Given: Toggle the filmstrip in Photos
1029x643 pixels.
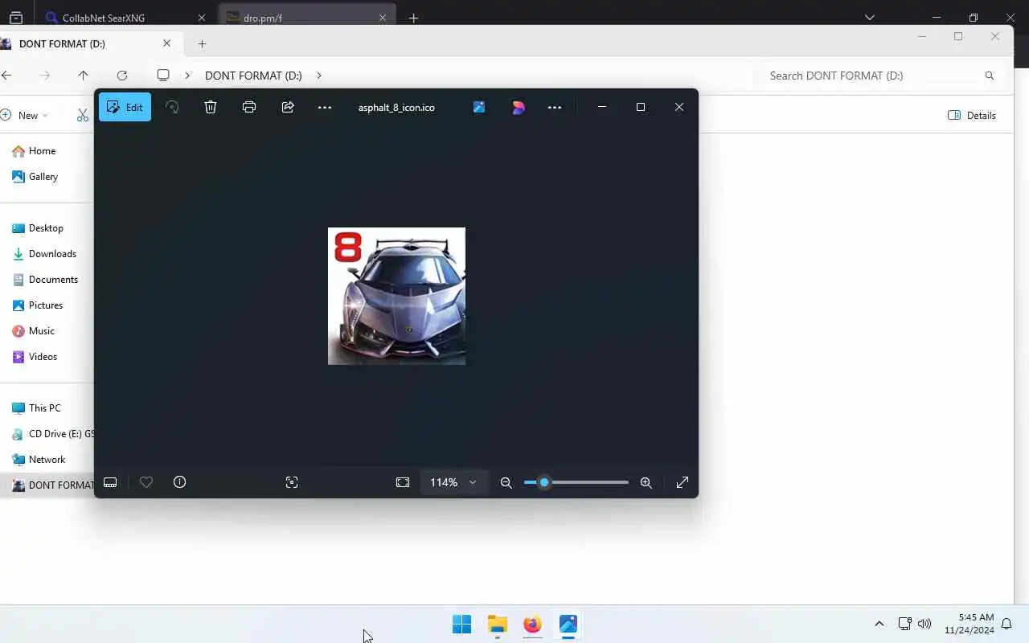Looking at the screenshot, I should pos(110,482).
